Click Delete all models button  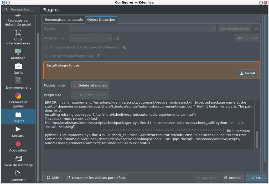point(90,85)
